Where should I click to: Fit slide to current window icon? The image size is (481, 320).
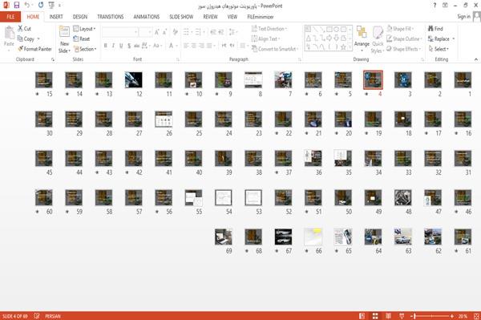(476, 316)
